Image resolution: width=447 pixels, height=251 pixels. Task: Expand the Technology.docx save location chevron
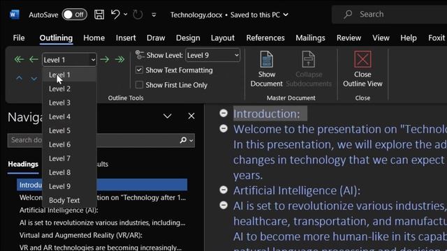(x=286, y=15)
